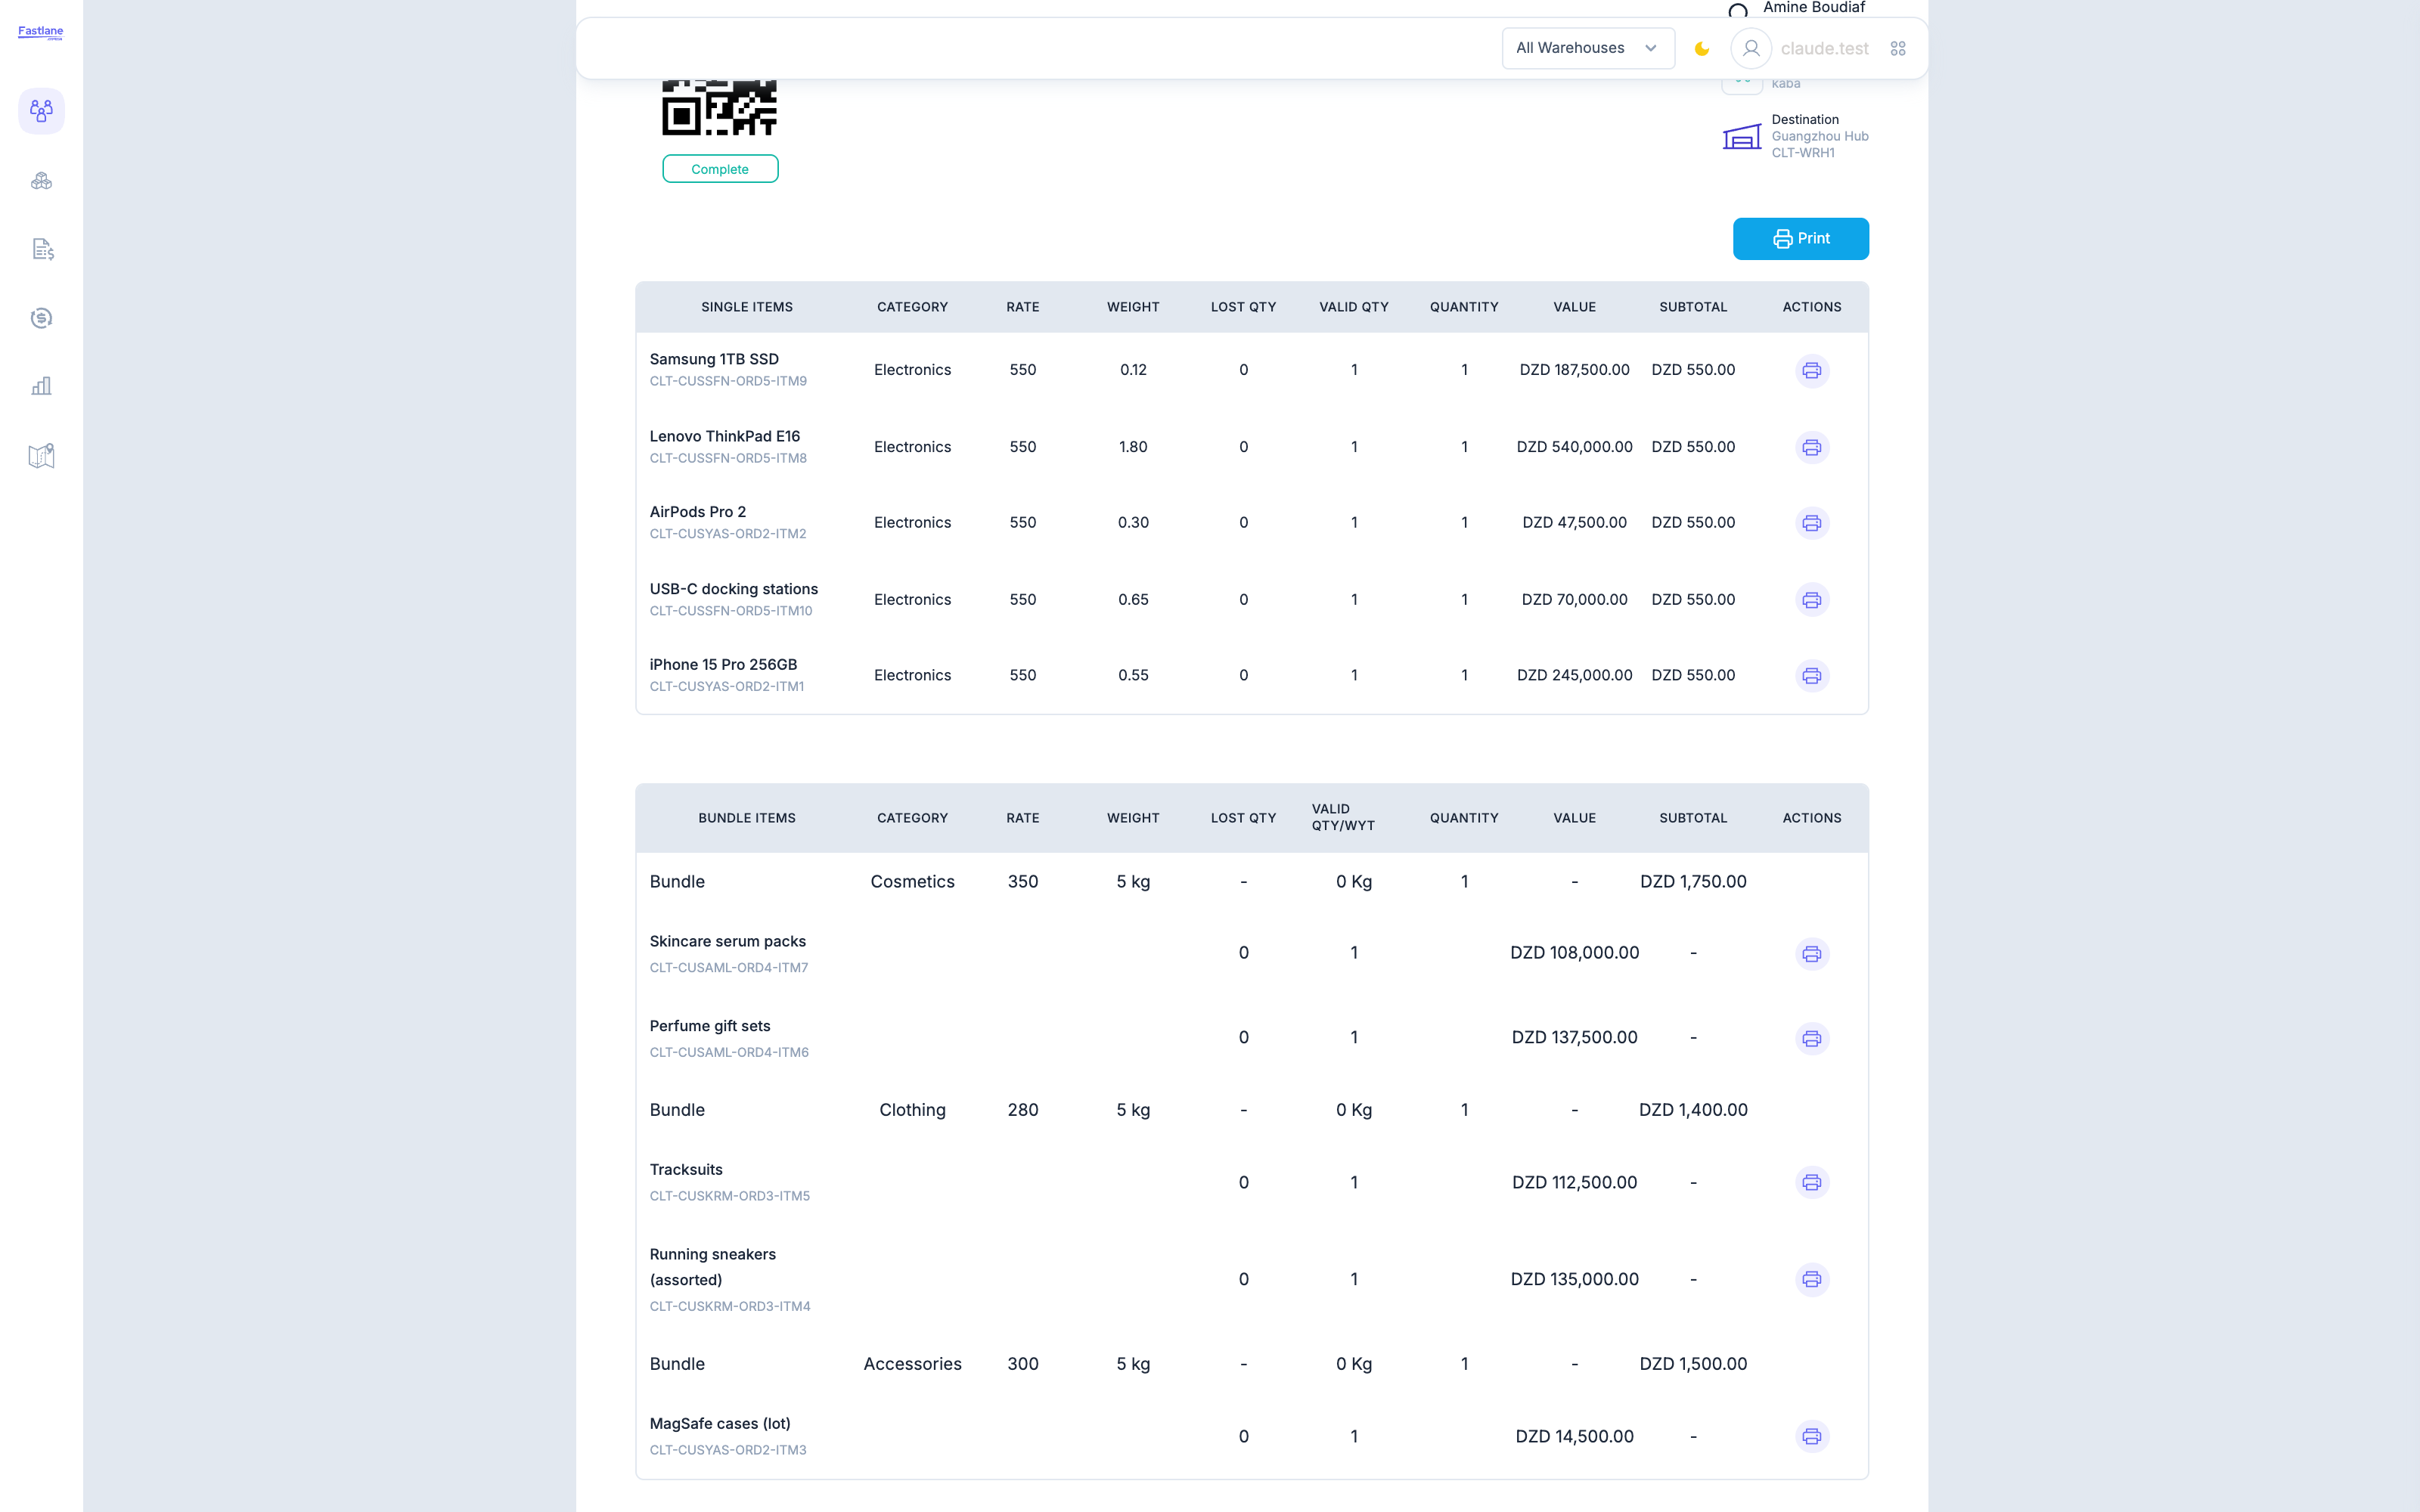Print label for Perfume gift sets
The height and width of the screenshot is (1512, 2420).
1811,1039
